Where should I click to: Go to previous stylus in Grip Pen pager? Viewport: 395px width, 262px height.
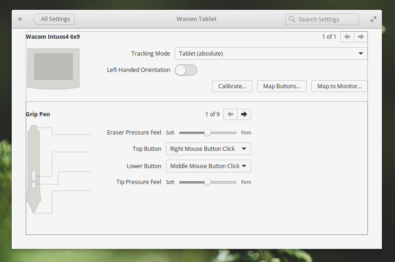pos(230,114)
